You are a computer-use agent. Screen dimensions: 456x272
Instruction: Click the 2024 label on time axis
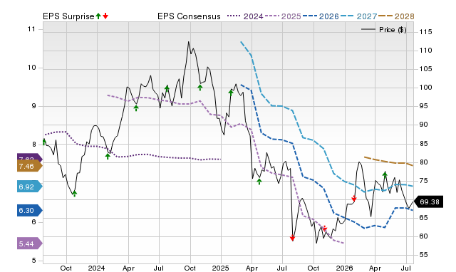(97, 268)
